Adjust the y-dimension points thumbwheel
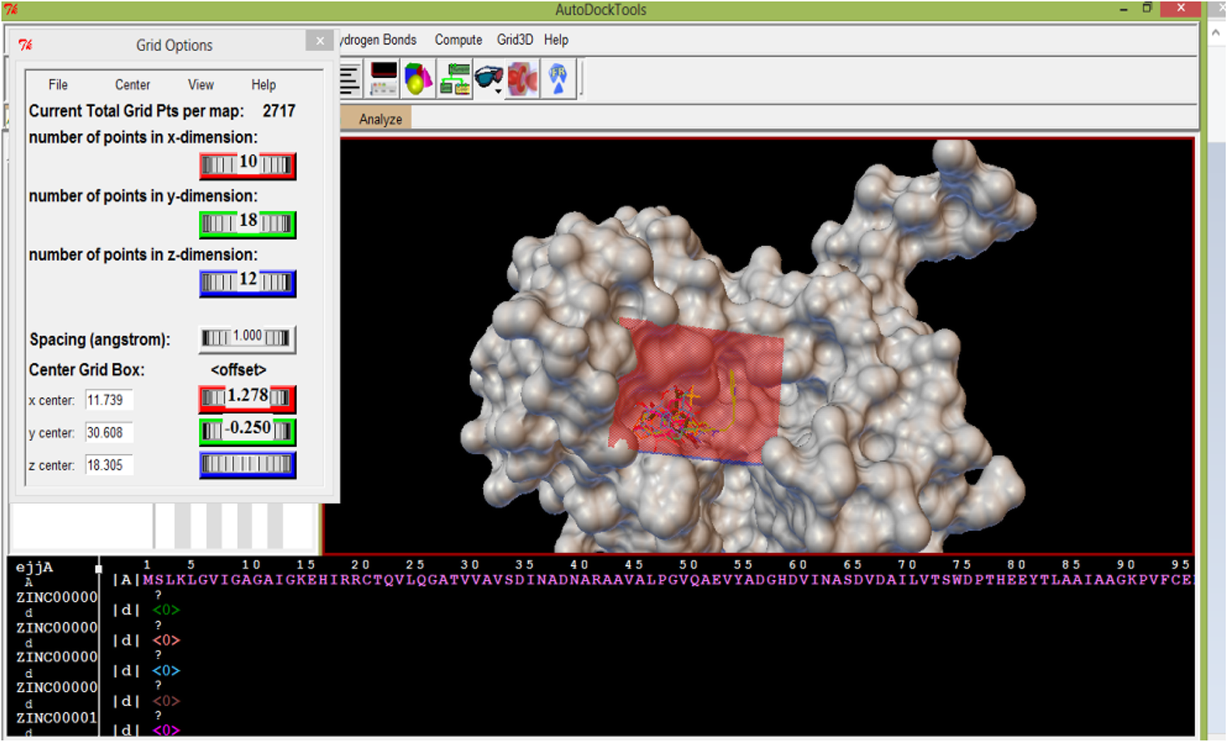The height and width of the screenshot is (742, 1227). point(248,224)
